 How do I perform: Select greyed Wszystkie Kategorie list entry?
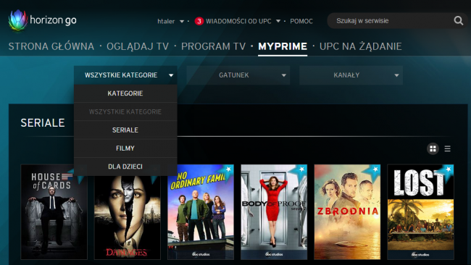tap(125, 112)
